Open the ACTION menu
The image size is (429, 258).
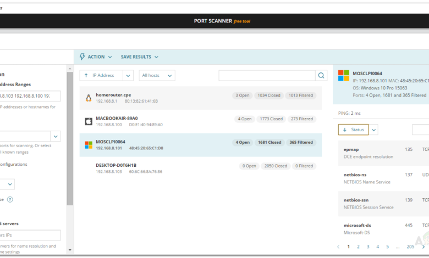[96, 57]
